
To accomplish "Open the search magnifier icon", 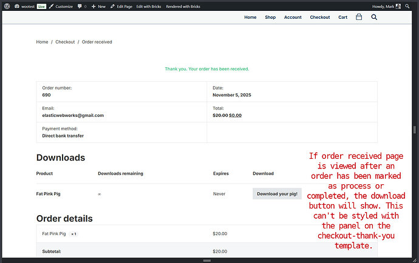I will tap(374, 18).
